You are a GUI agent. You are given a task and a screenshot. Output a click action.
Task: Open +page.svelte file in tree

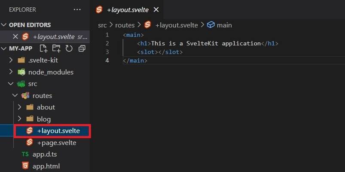tap(56, 142)
